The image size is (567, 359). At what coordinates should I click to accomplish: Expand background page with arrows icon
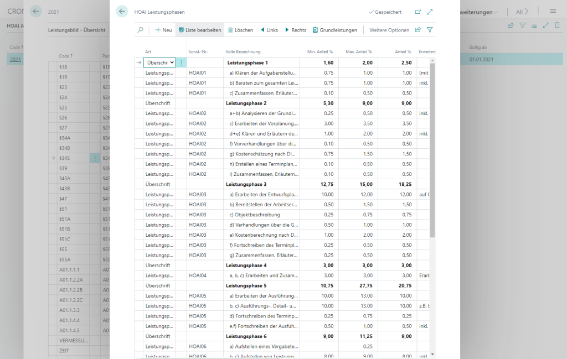pos(545,25)
